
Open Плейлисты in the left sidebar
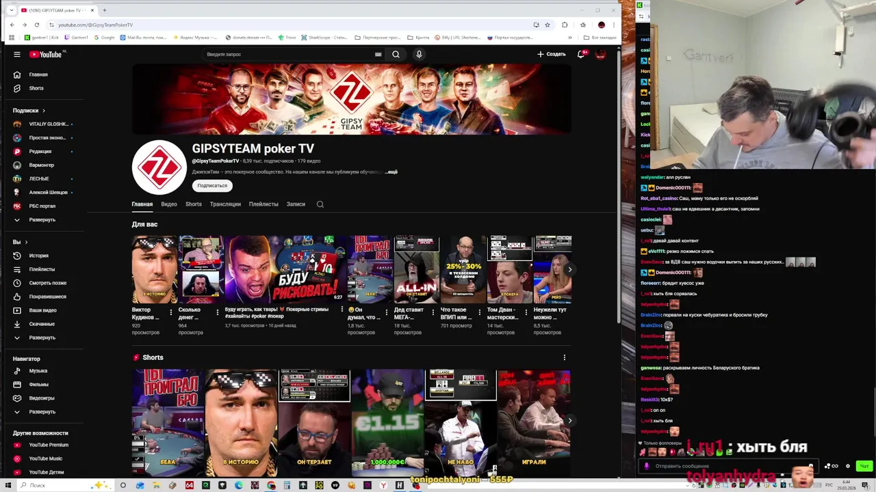pyautogui.click(x=41, y=269)
